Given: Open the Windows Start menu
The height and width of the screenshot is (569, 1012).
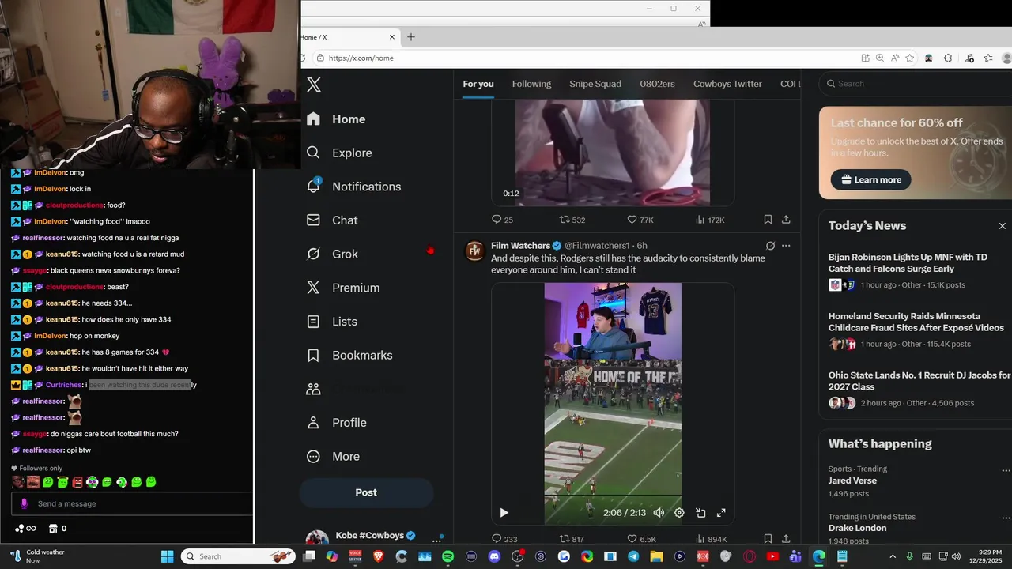Looking at the screenshot, I should tap(168, 556).
